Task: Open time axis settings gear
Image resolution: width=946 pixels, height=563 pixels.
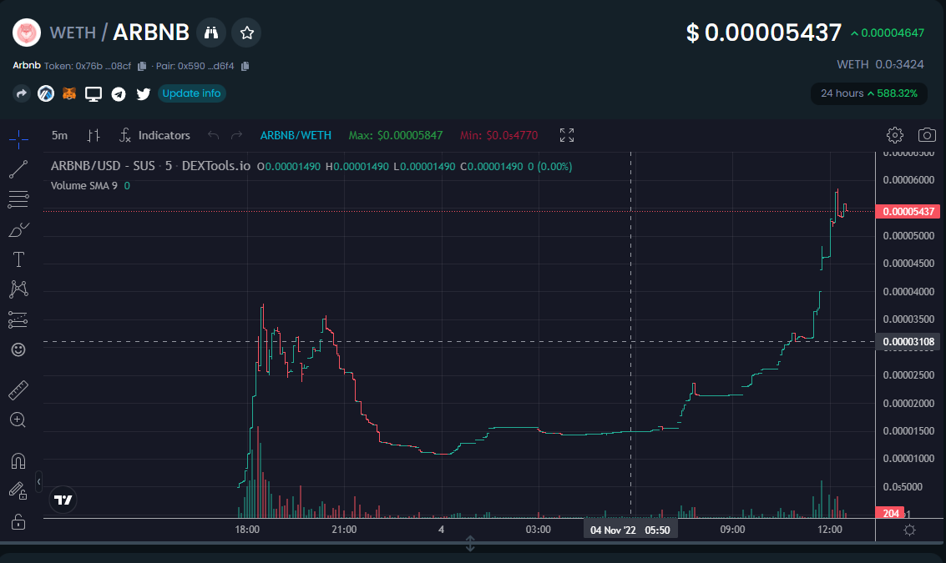Action: (909, 530)
